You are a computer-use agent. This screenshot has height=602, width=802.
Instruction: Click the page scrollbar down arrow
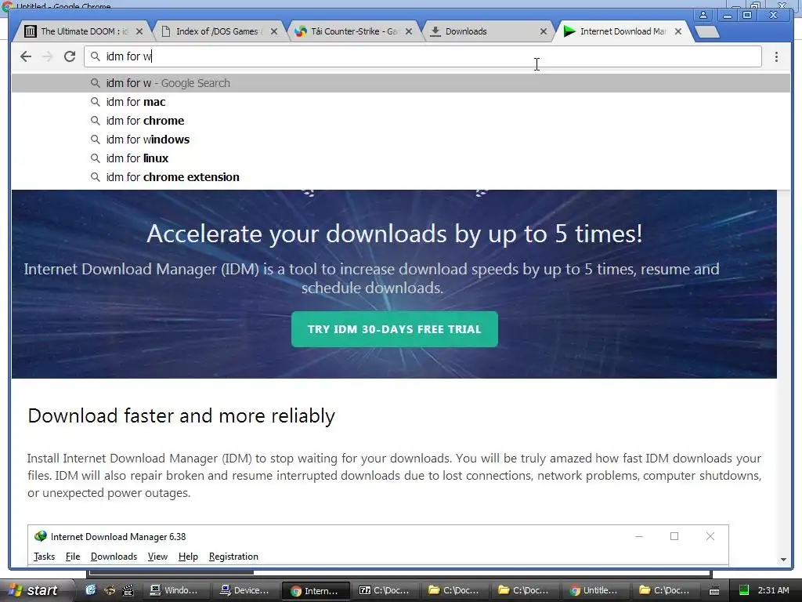pyautogui.click(x=783, y=560)
